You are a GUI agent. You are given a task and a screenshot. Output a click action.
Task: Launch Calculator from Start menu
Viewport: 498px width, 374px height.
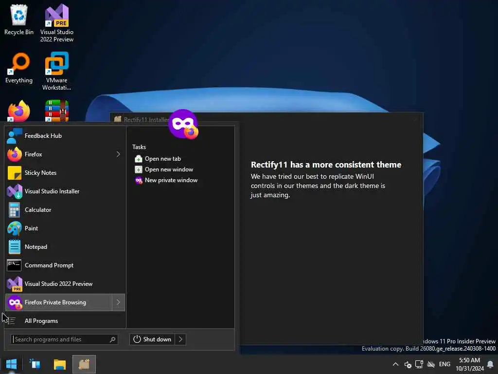point(65,209)
